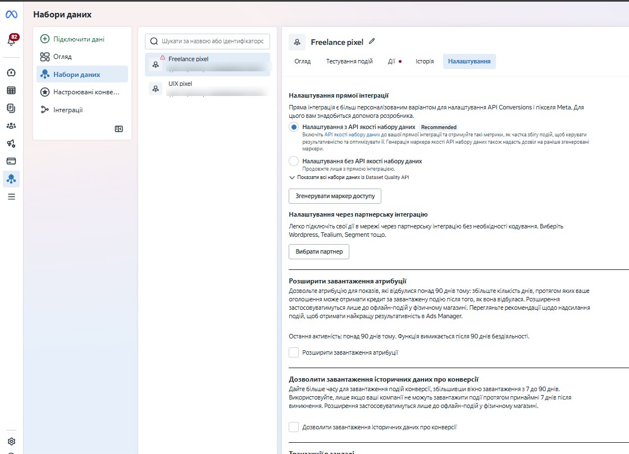This screenshot has width=629, height=454.
Task: Open notifications bell with 82 badge
Action: (x=11, y=40)
